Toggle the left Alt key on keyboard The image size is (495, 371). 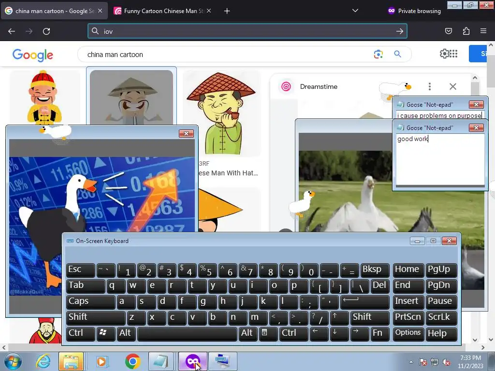tap(126, 334)
